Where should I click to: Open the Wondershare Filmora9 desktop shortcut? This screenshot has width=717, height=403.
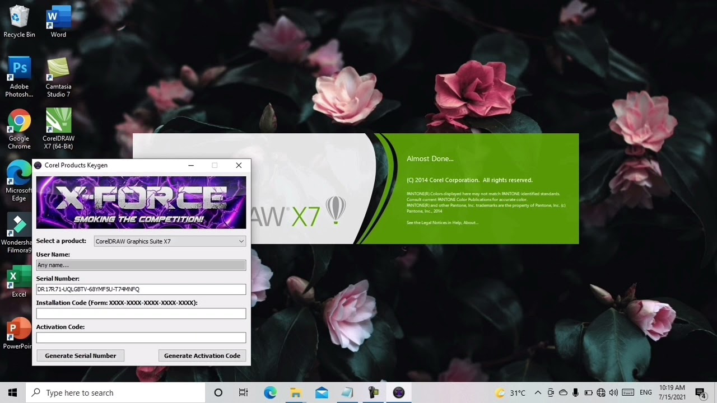pyautogui.click(x=17, y=233)
